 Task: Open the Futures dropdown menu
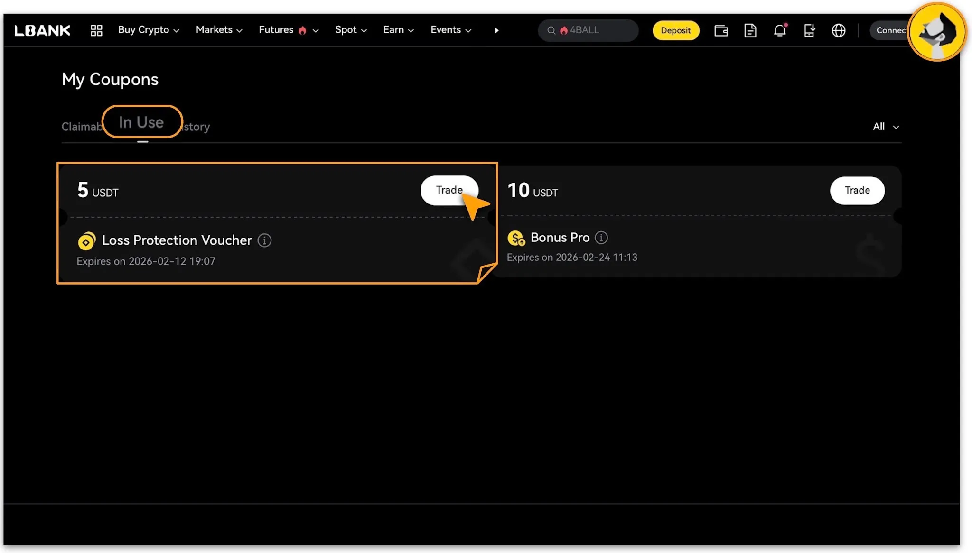coord(289,30)
